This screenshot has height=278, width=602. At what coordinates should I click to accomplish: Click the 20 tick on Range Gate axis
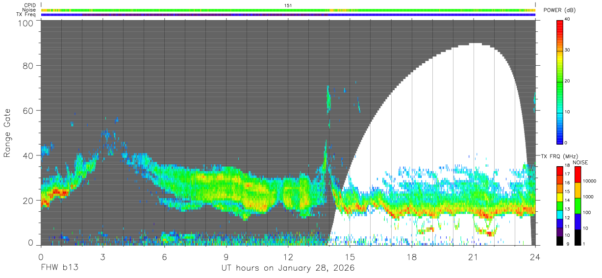pyautogui.click(x=27, y=201)
